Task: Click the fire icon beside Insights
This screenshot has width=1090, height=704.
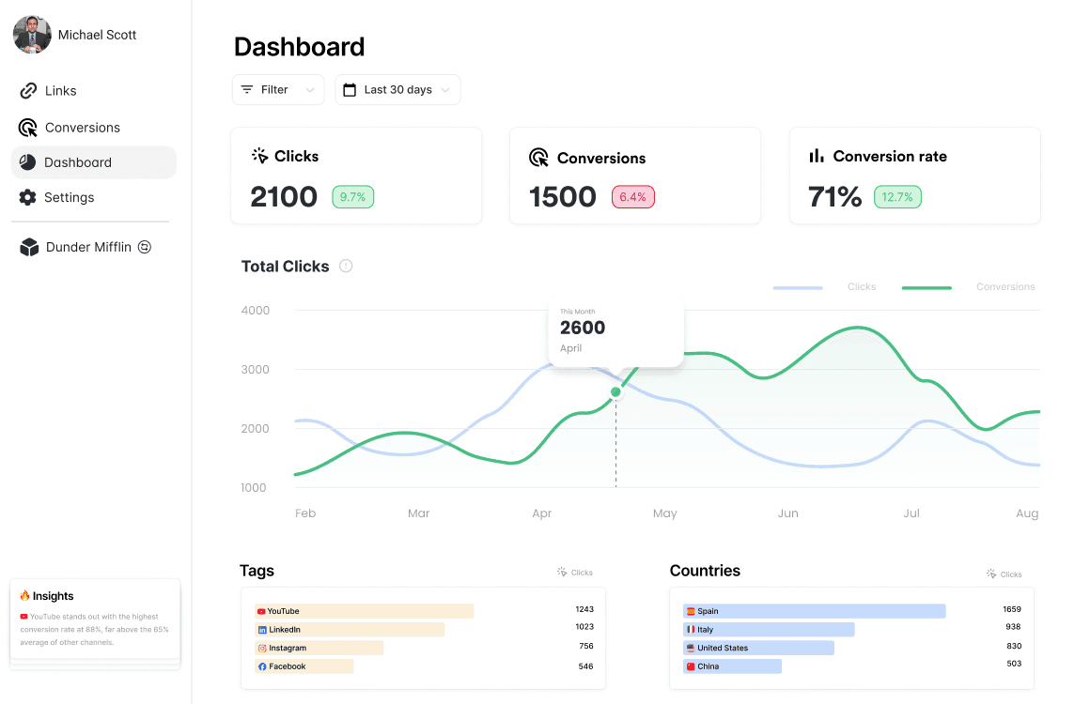Action: pyautogui.click(x=25, y=596)
